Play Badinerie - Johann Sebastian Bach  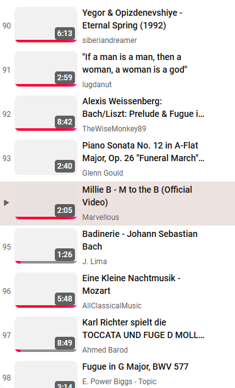click(140, 240)
